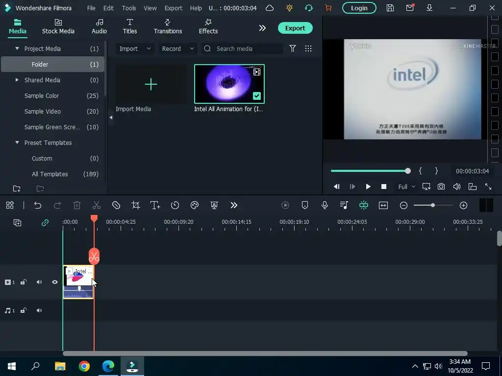
Task: Mute audio track 1 speaker
Action: pos(39,310)
